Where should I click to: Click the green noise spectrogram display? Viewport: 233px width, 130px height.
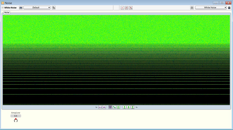pos(116,60)
